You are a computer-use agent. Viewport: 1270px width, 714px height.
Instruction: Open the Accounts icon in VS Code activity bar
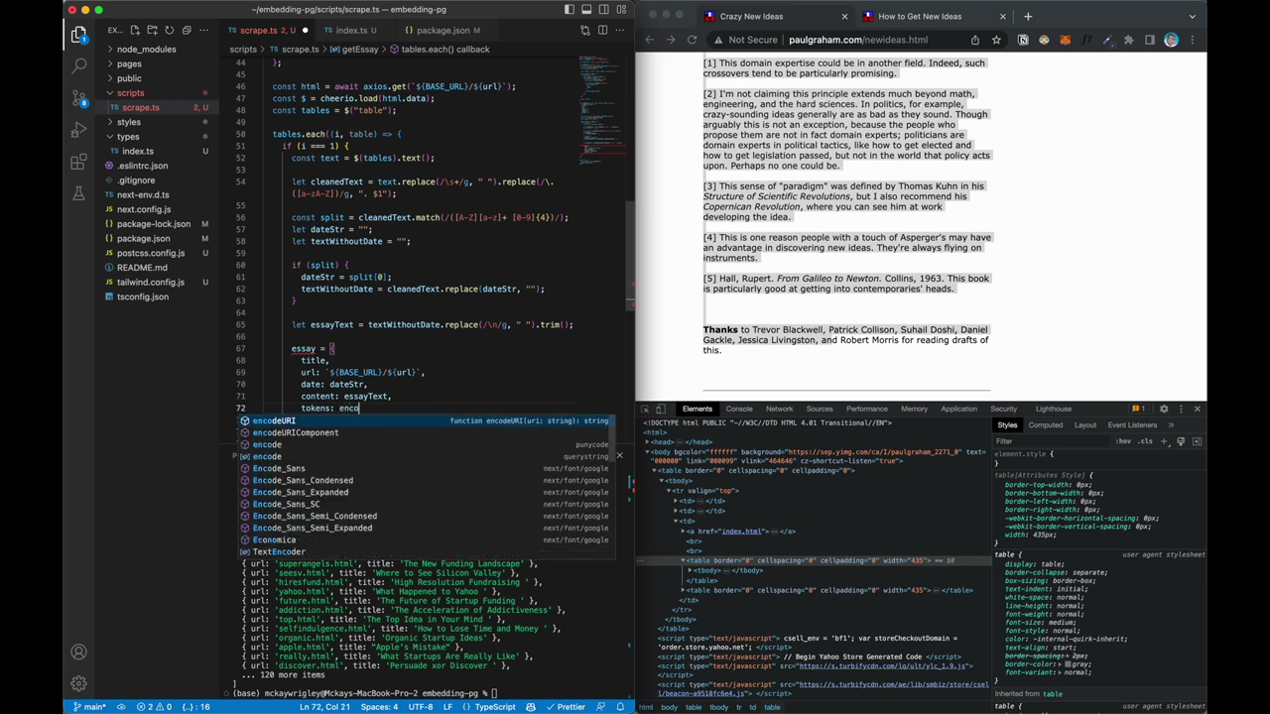pos(79,652)
